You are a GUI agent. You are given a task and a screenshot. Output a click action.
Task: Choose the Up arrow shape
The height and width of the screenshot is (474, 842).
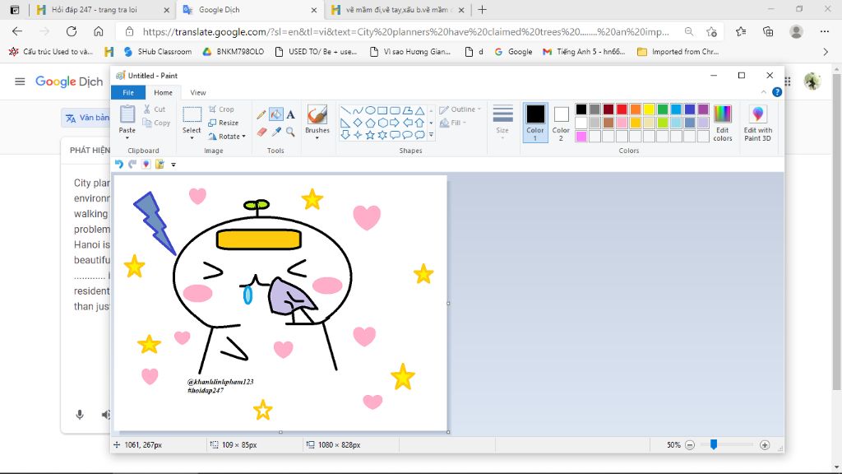pyautogui.click(x=419, y=123)
